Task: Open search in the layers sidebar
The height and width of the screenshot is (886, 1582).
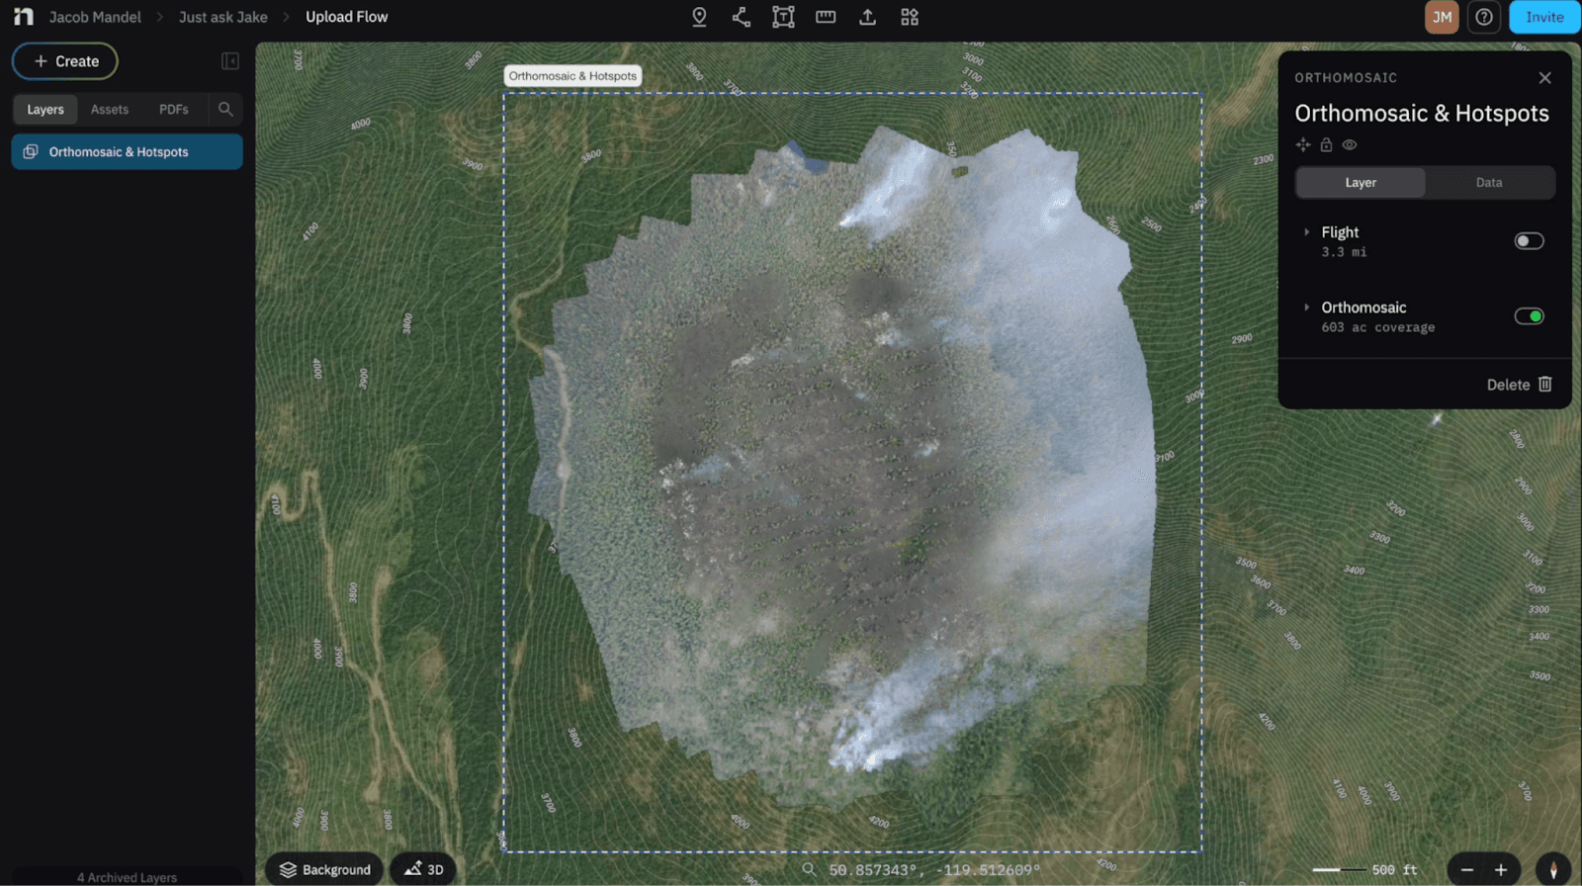Action: [x=225, y=109]
